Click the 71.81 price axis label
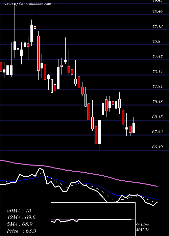Viewport: 169px width, 236px height. [158, 87]
